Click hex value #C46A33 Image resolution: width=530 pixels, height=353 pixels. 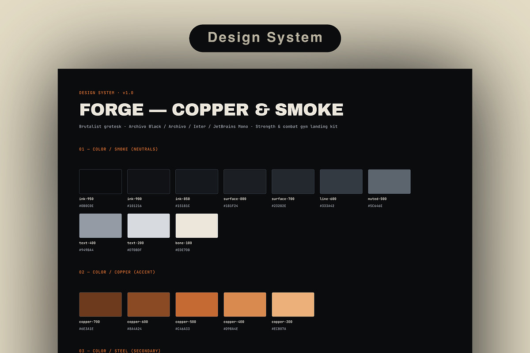pos(182,329)
